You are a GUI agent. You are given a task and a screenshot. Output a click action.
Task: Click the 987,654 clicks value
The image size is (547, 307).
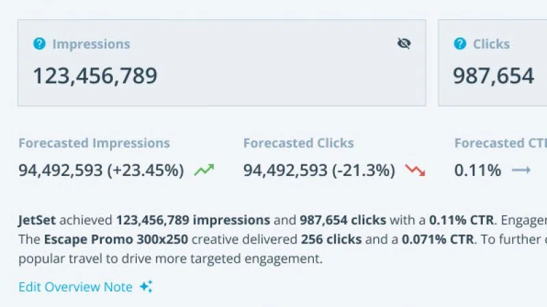coord(493,75)
